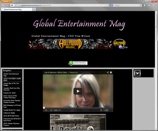
Task: Open the Famous Dr. Steel link
Action: coord(9,93)
